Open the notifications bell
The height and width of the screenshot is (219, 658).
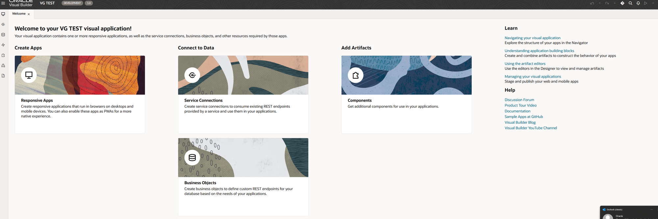[638, 3]
